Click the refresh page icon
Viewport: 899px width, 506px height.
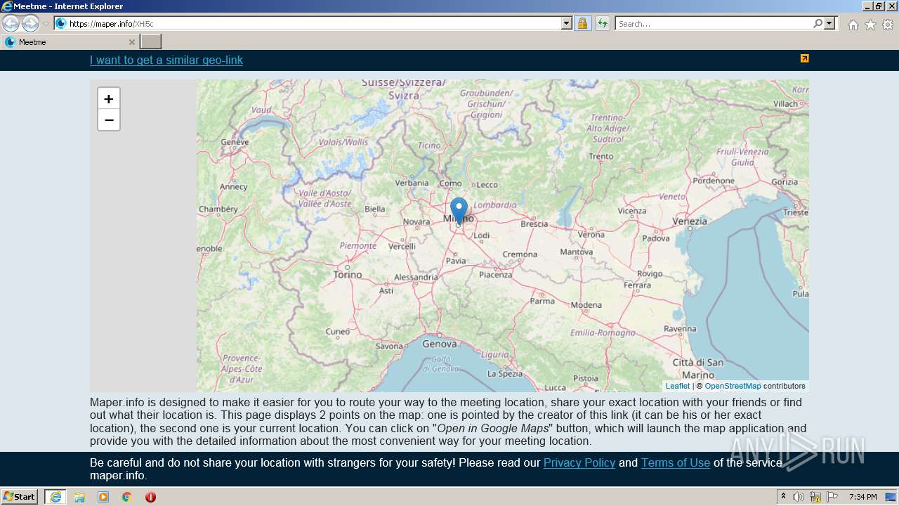[x=602, y=23]
